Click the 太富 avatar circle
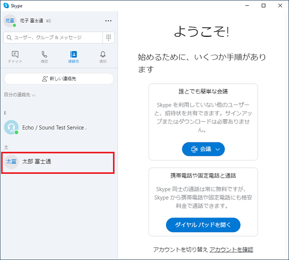289x260 pixels. pyautogui.click(x=11, y=162)
